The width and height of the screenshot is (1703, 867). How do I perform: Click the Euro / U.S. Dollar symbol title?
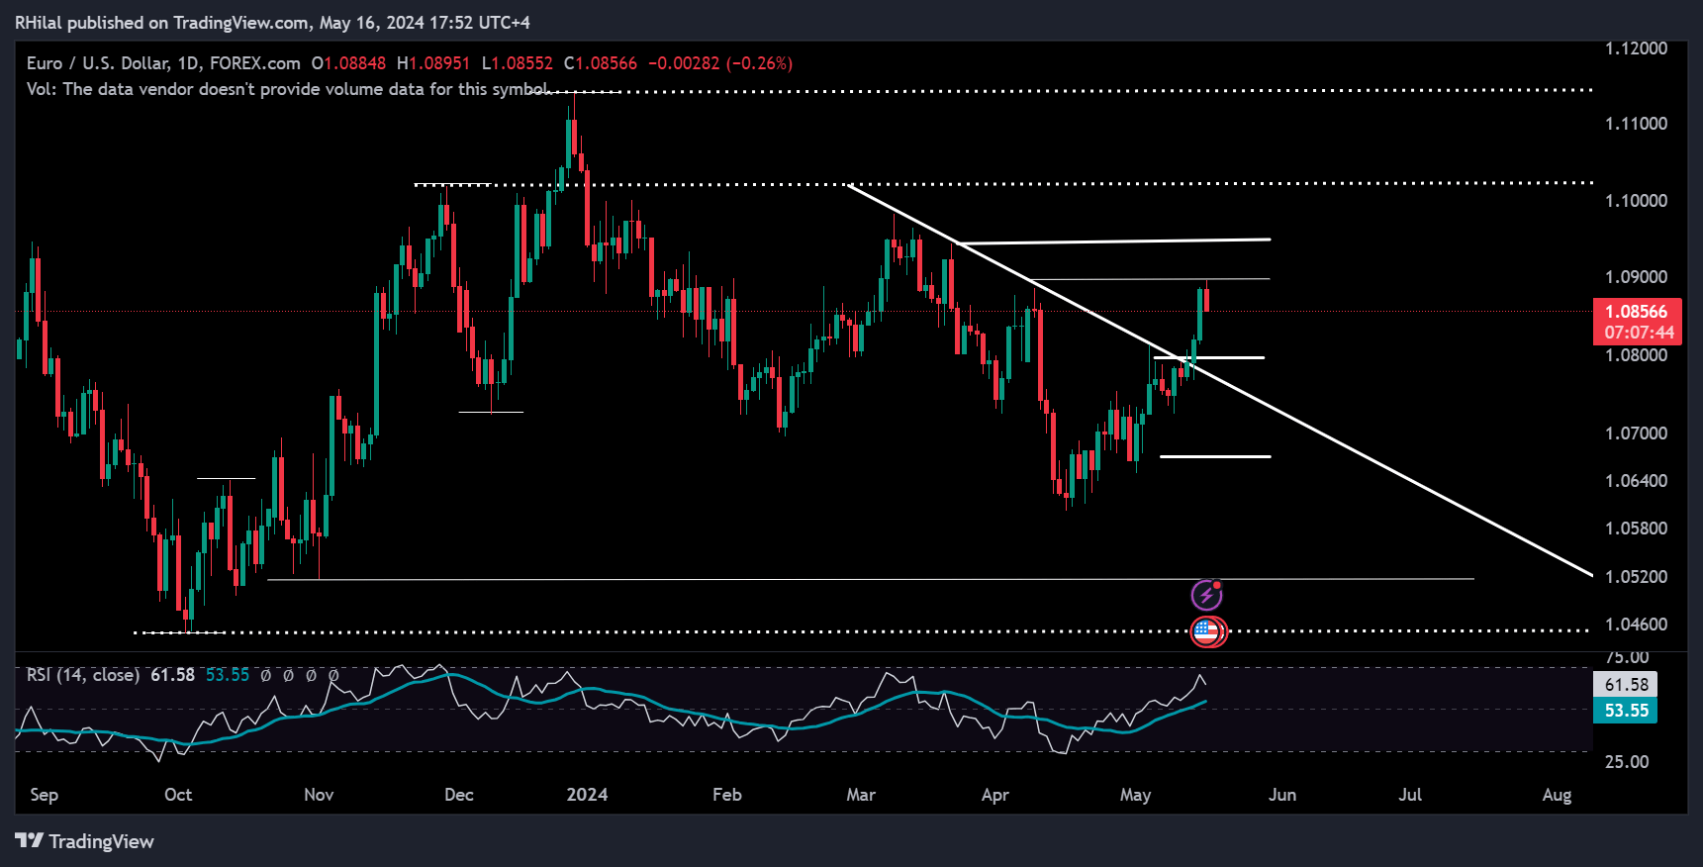pos(98,63)
